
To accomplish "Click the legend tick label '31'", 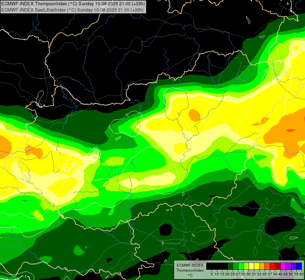I will pos(254,274).
